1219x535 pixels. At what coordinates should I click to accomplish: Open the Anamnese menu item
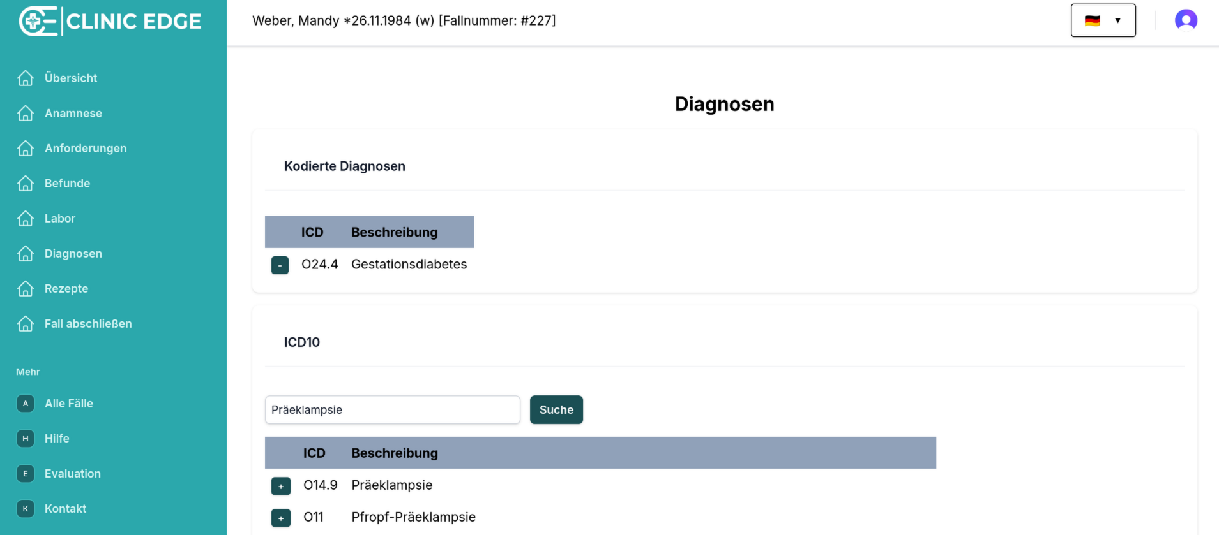pyautogui.click(x=73, y=114)
